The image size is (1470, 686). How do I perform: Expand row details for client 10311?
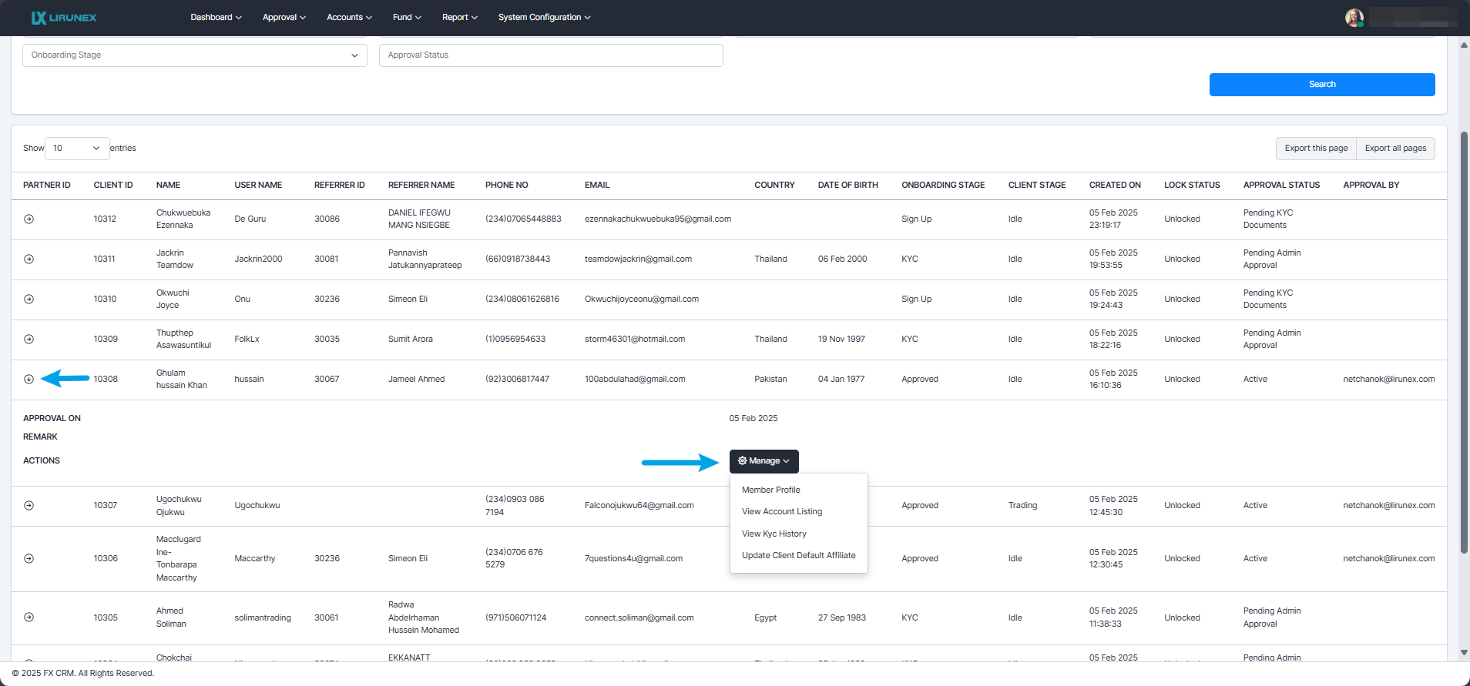click(29, 259)
